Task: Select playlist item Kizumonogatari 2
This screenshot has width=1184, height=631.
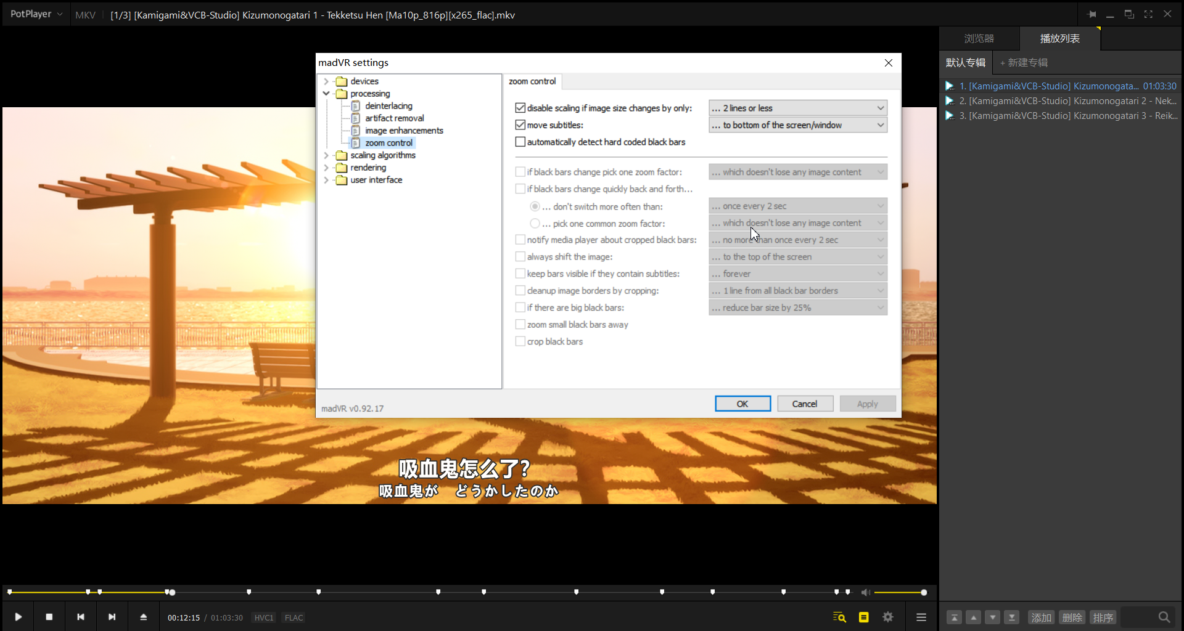Action: 1061,101
